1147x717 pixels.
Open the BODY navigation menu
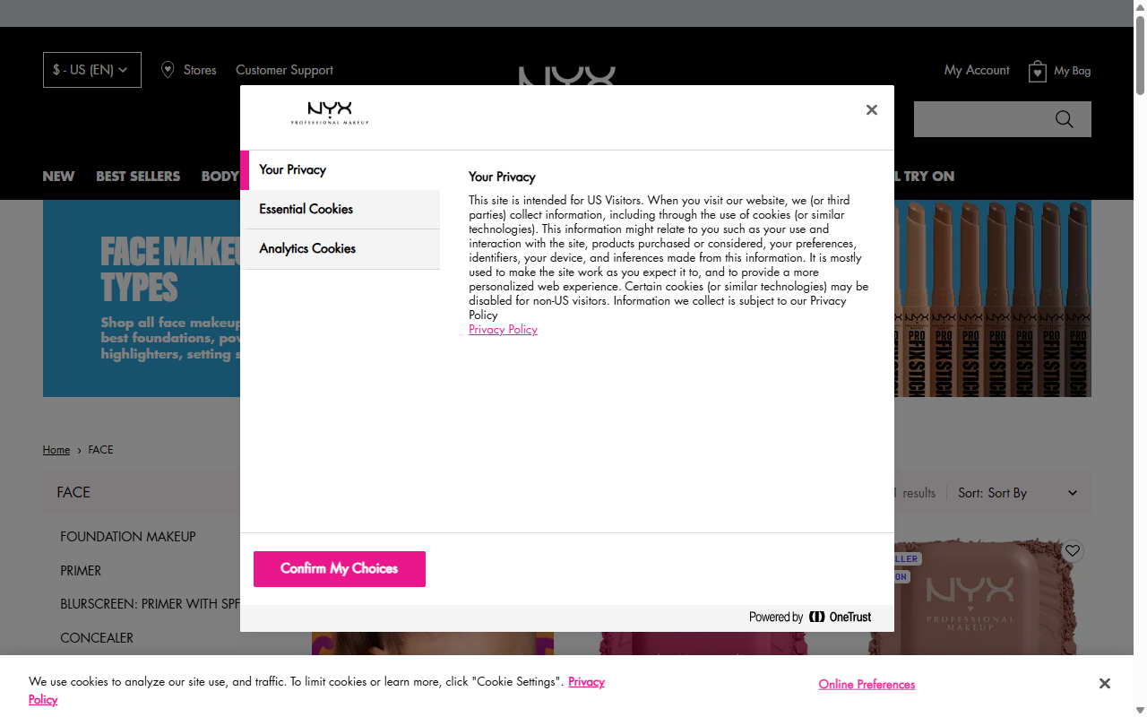coord(220,177)
